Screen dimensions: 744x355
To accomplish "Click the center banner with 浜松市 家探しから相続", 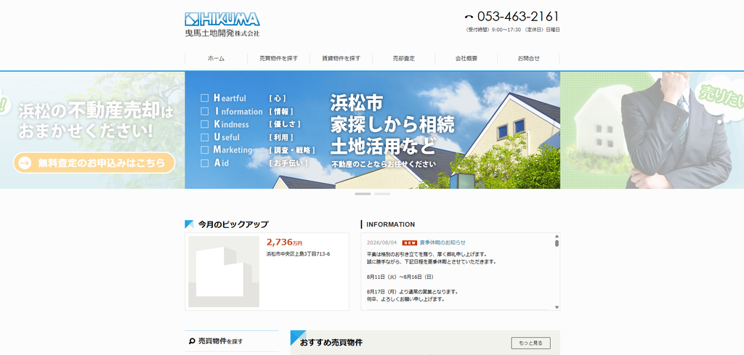I will tap(373, 130).
